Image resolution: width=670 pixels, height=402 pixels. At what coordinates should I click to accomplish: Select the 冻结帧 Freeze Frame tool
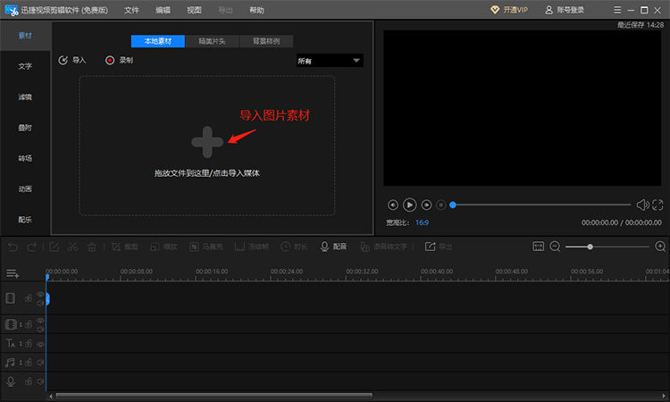[252, 247]
